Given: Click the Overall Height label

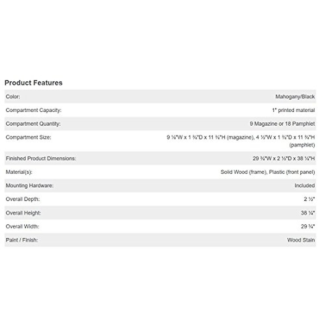Looking at the screenshot, I should (23, 213).
